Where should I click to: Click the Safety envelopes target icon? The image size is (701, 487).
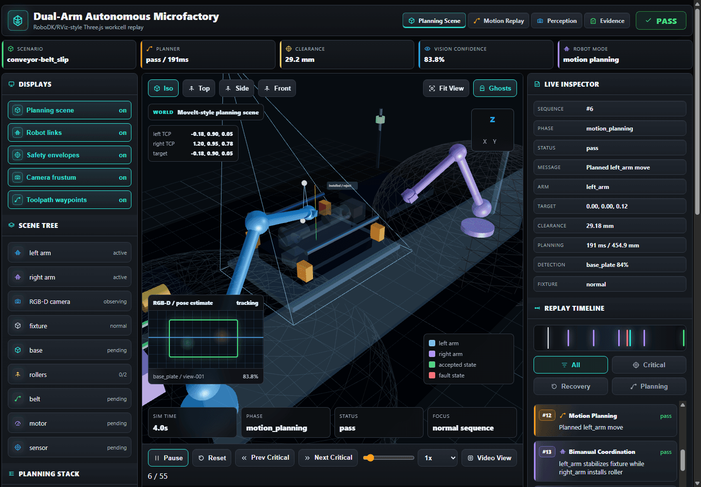[18, 155]
